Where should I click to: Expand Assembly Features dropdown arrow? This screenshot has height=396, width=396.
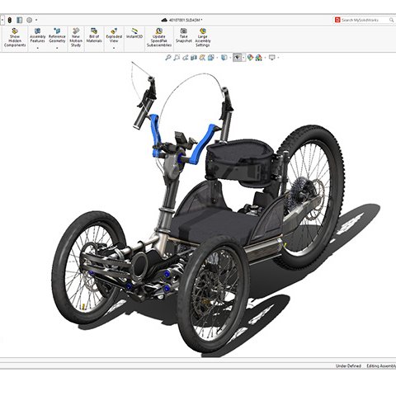(x=38, y=48)
